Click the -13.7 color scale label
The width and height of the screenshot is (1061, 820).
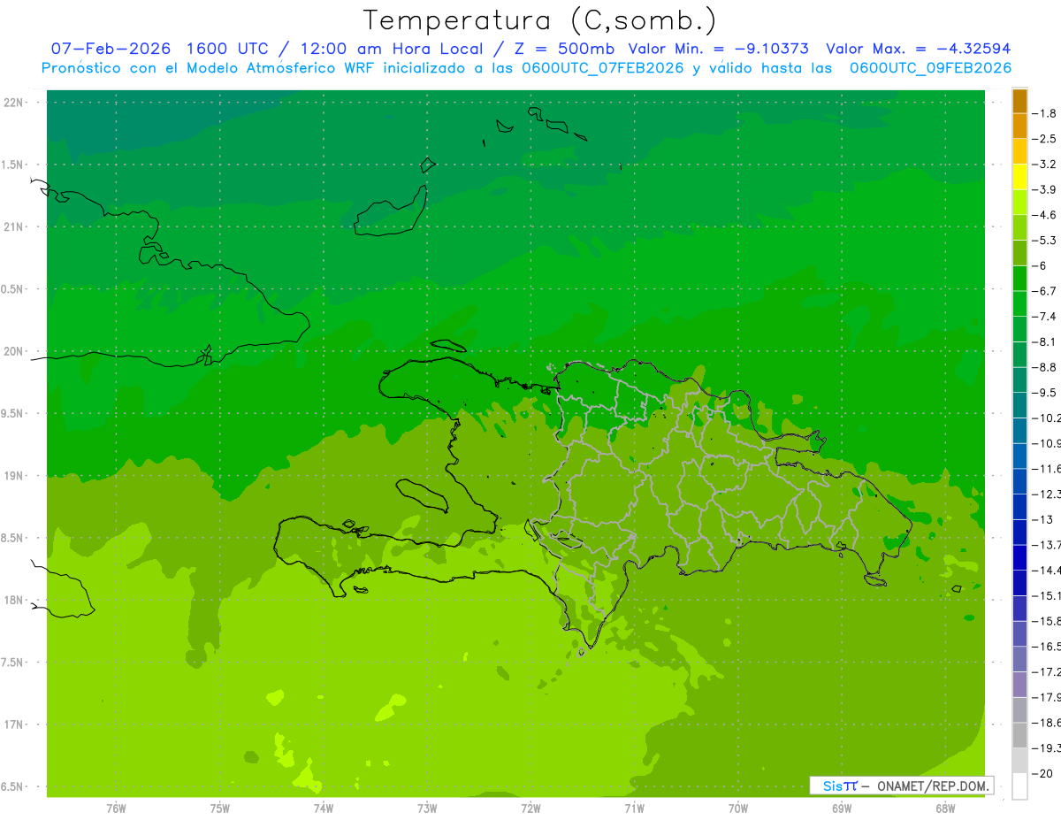tap(1045, 545)
